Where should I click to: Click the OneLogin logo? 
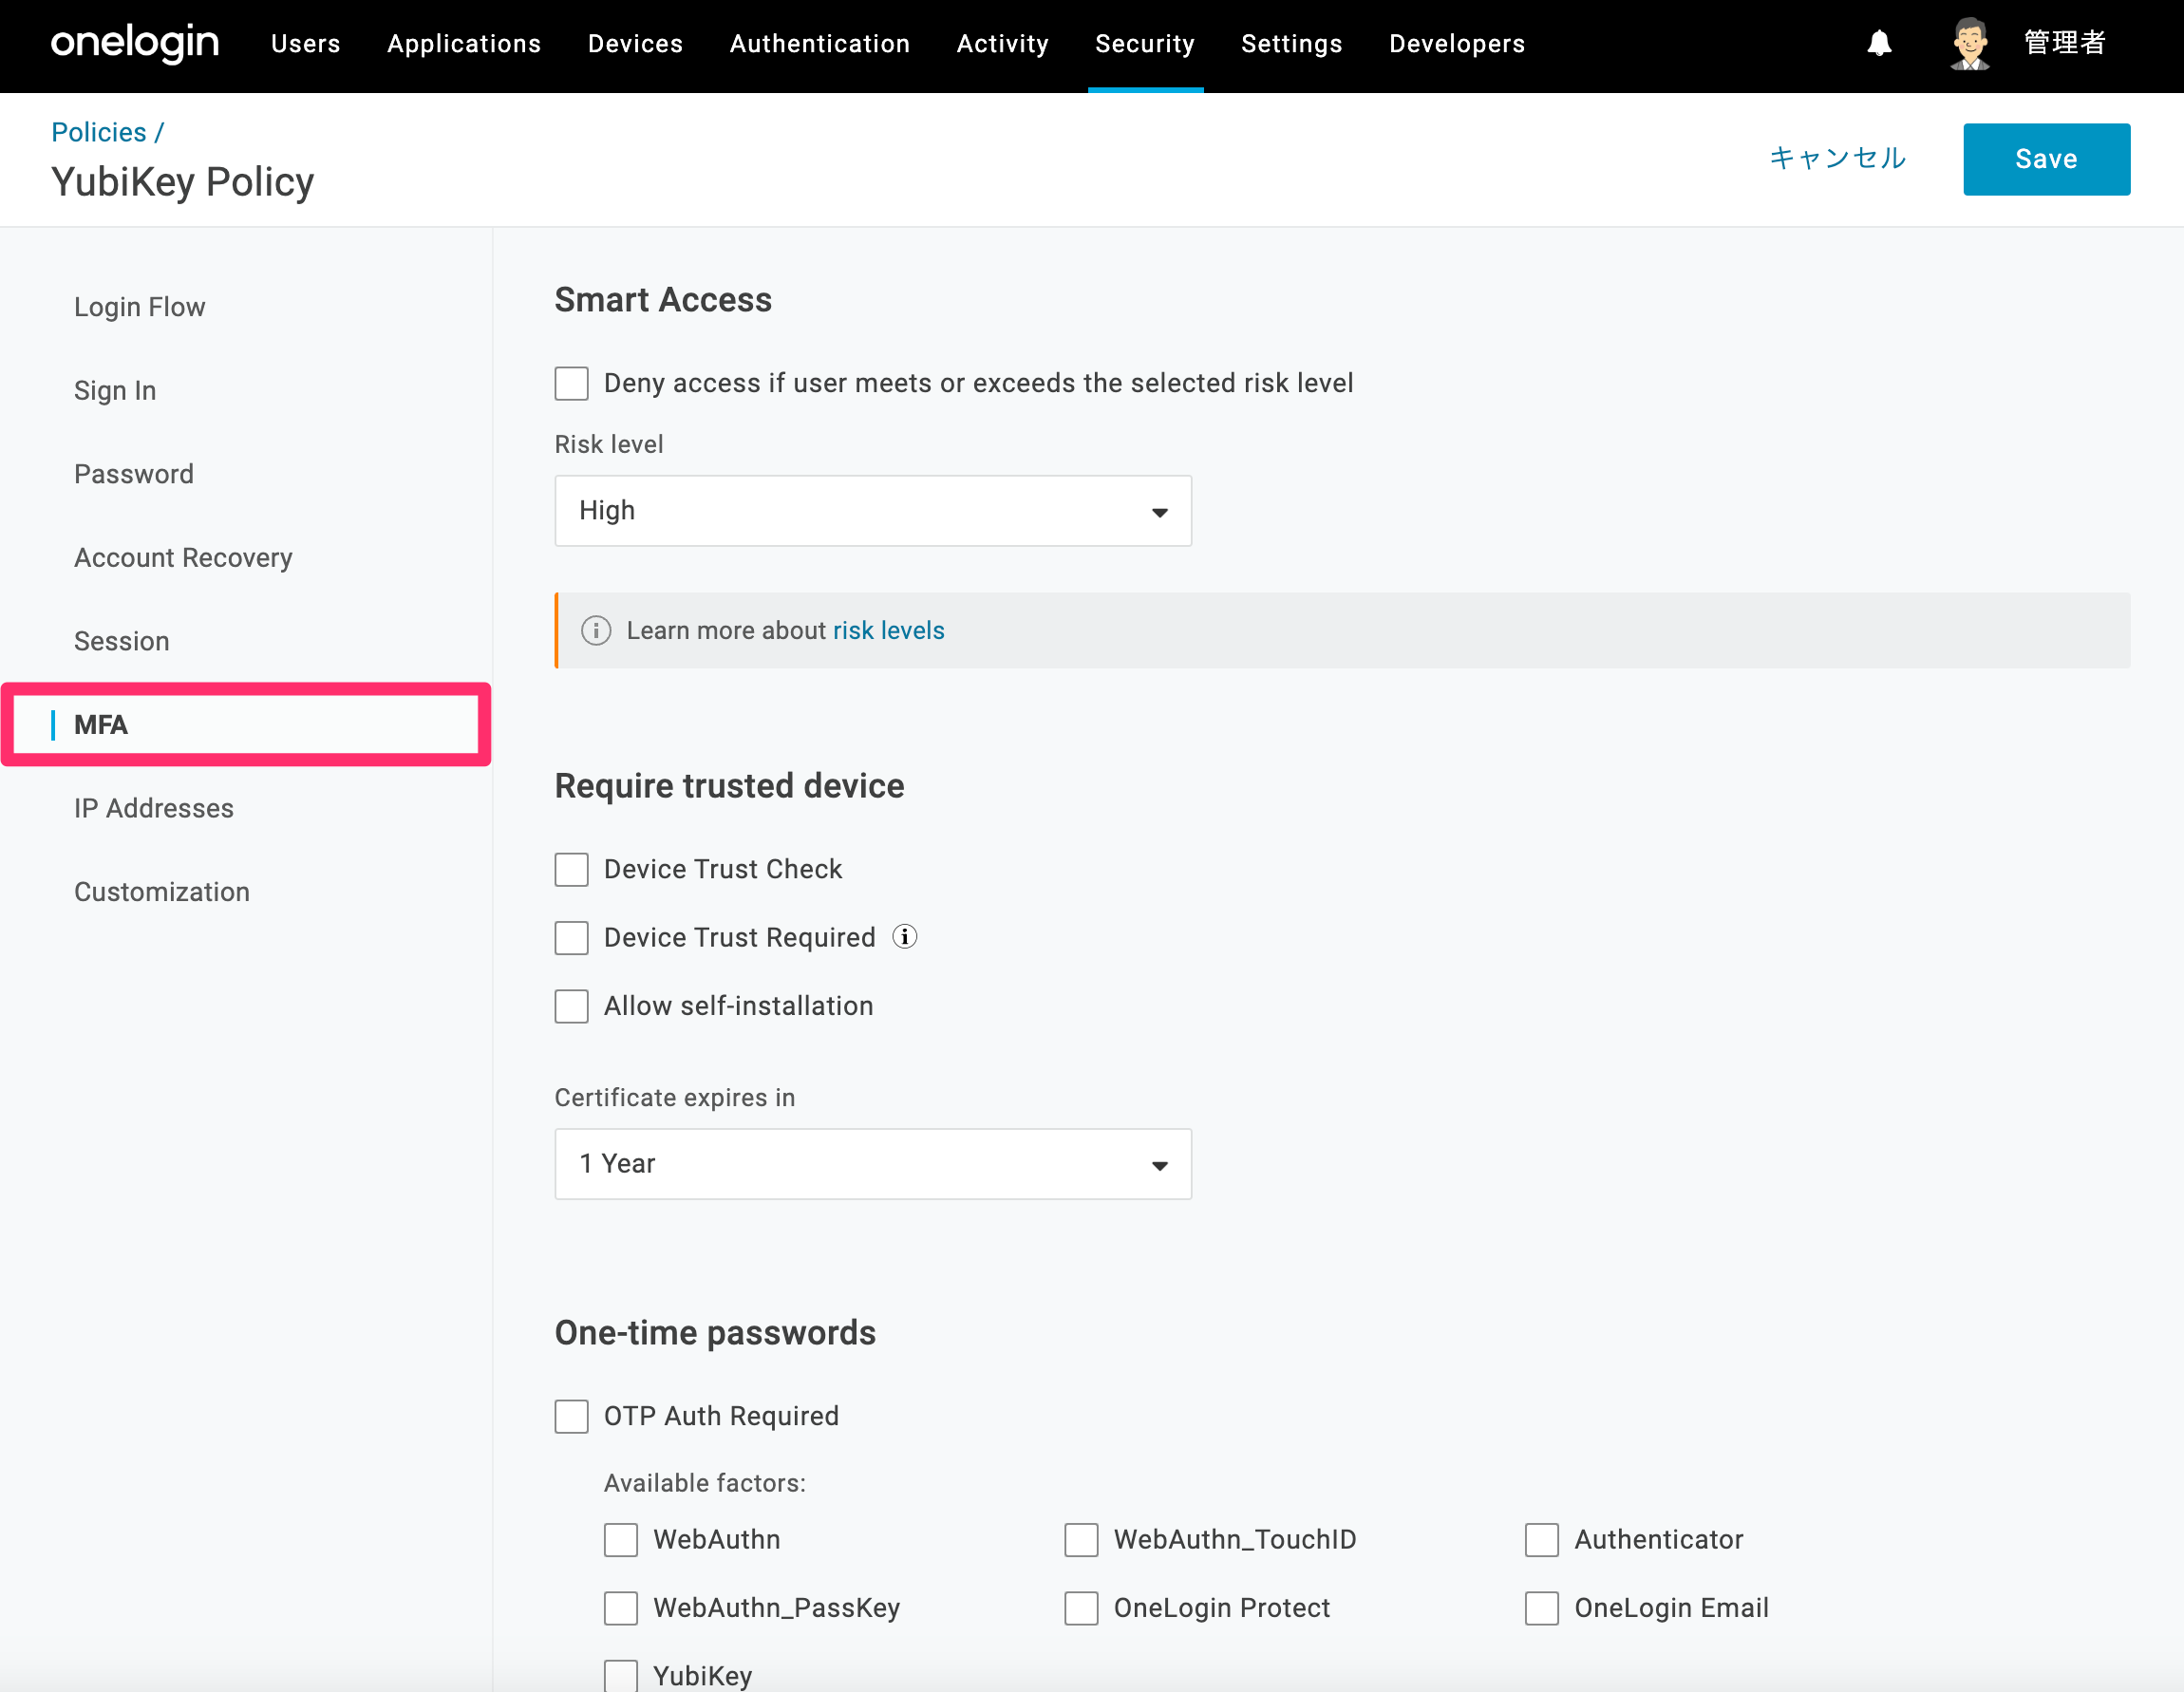pyautogui.click(x=135, y=43)
